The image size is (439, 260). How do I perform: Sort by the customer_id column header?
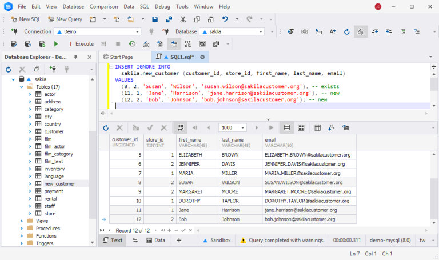[126, 142]
